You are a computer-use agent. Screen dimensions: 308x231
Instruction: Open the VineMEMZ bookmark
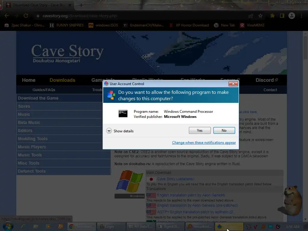click(x=252, y=25)
